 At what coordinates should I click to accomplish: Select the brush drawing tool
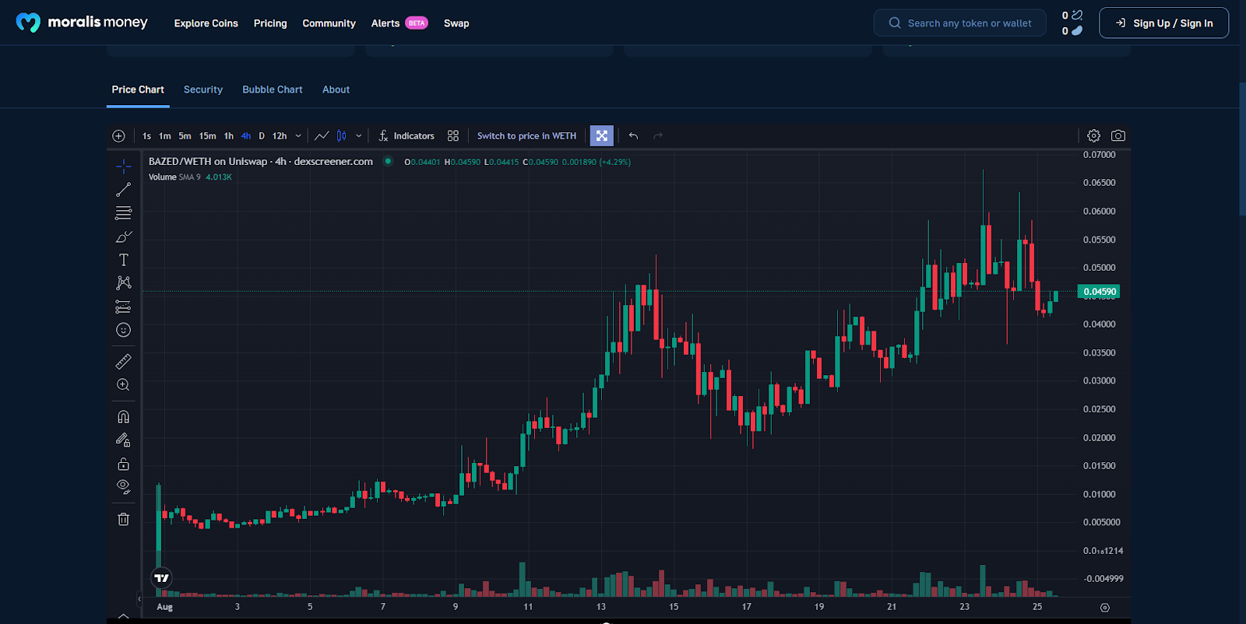123,237
